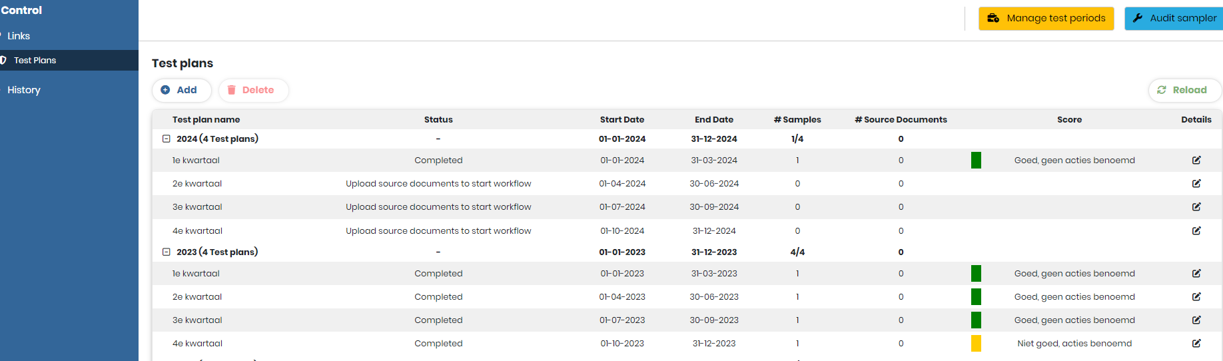Open details for 2023 1e kwartaal

[1196, 273]
